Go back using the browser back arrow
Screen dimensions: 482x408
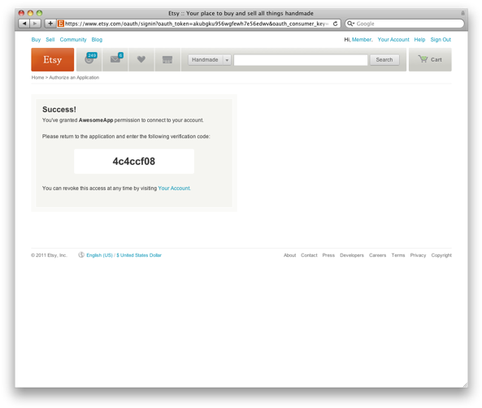point(24,24)
